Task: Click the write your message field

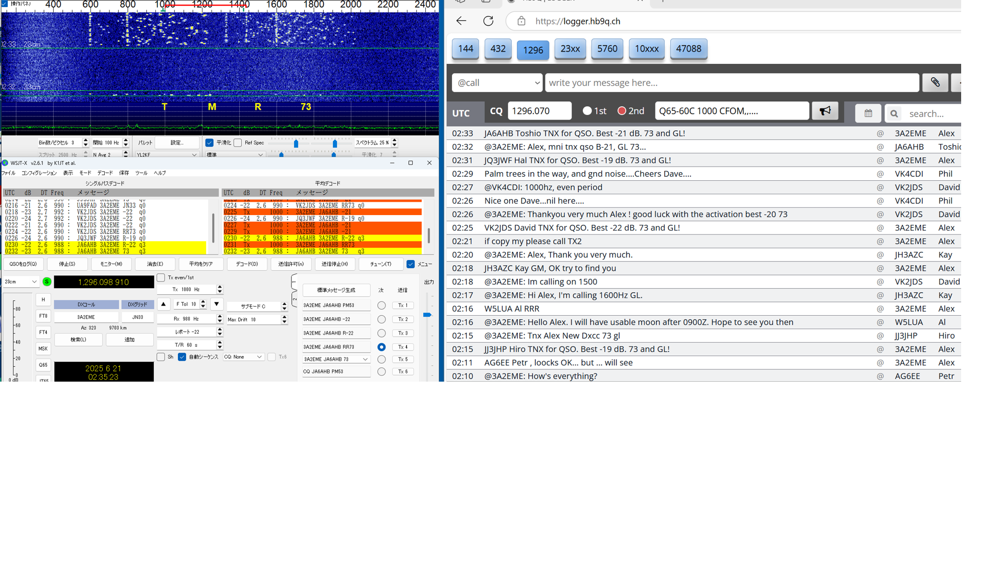Action: pos(732,83)
